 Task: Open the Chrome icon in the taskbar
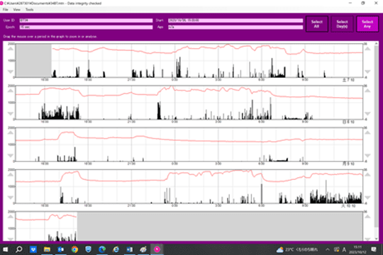pyautogui.click(x=74, y=249)
